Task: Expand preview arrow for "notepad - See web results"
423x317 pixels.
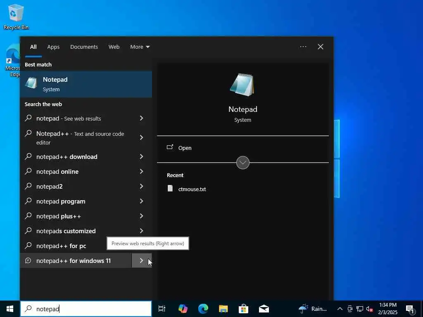Action: click(141, 118)
